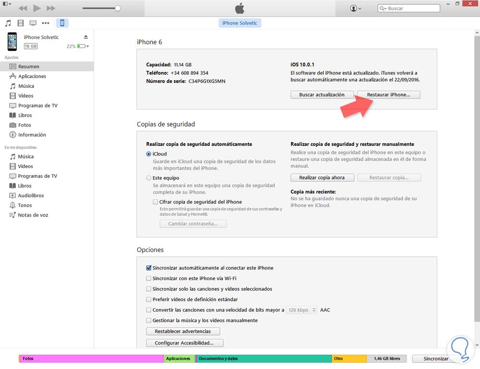Click the Fotos storage bar segment
The height and width of the screenshot is (369, 480).
pos(91,358)
